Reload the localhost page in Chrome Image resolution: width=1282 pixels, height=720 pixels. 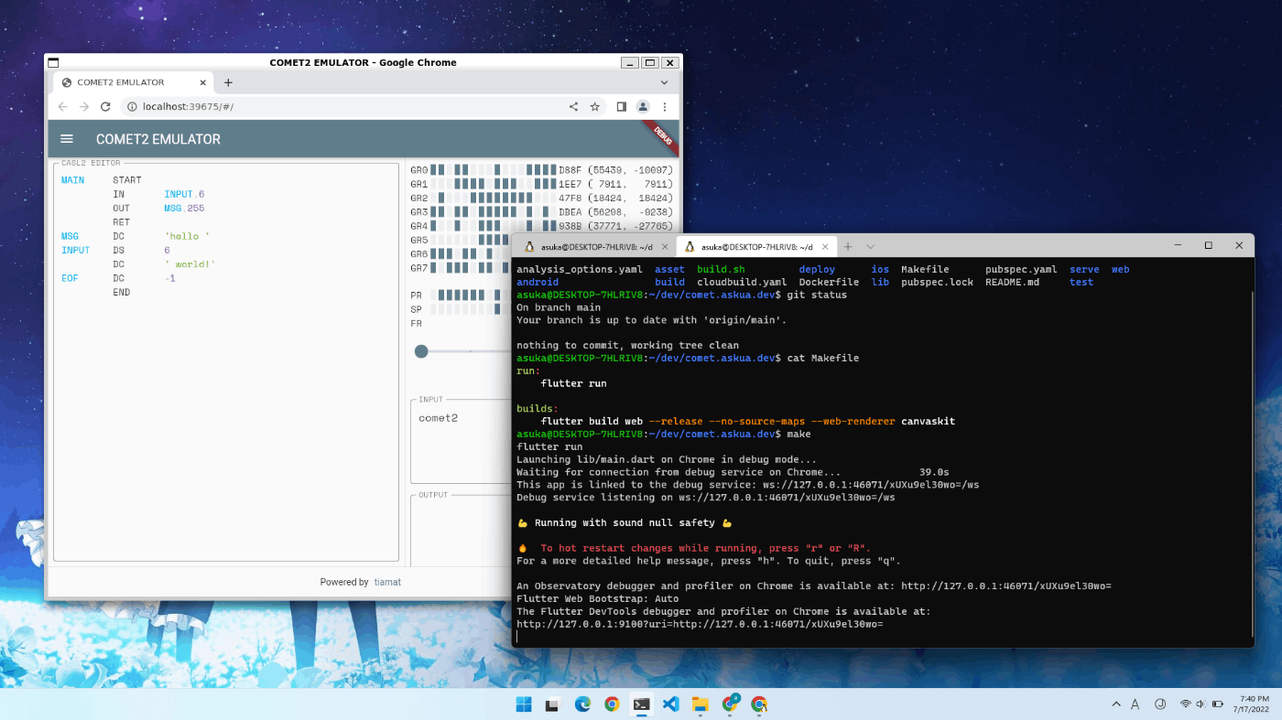tap(105, 107)
